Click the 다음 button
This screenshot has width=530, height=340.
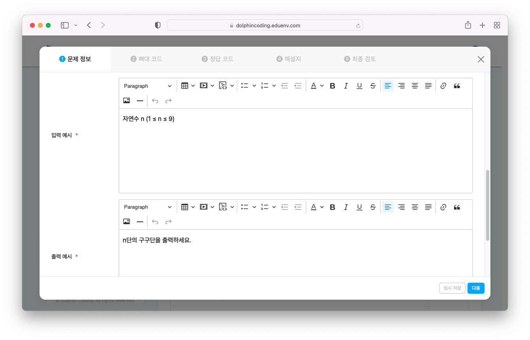476,288
